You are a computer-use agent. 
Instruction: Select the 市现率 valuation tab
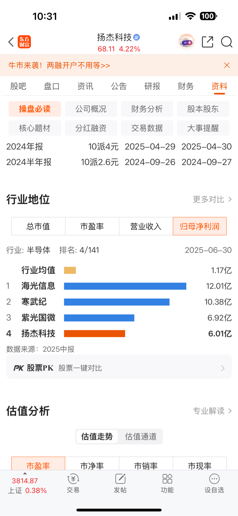pyautogui.click(x=200, y=464)
